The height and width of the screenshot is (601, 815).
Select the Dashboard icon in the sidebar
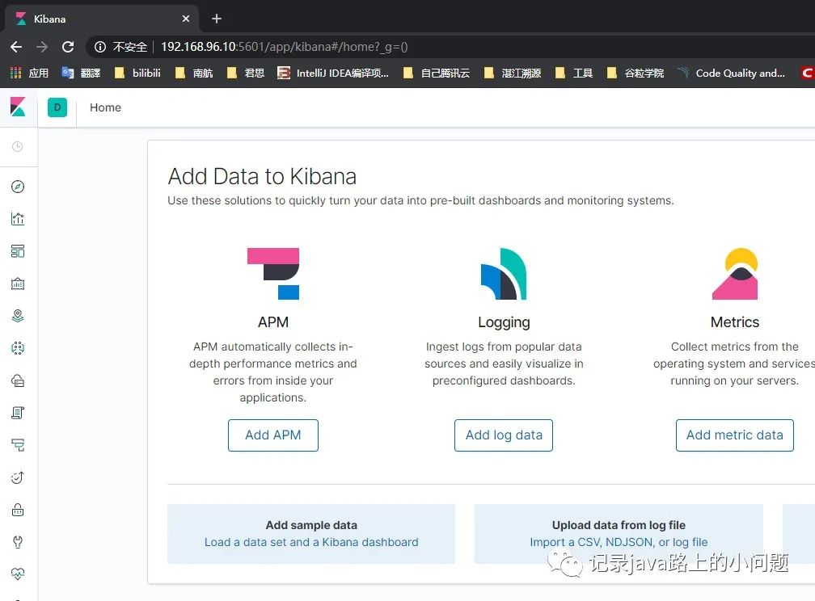coord(18,250)
